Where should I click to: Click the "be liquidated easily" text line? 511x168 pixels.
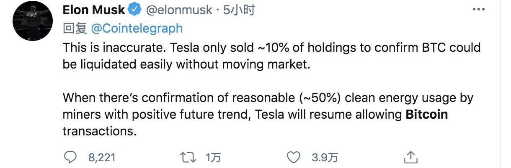click(118, 65)
